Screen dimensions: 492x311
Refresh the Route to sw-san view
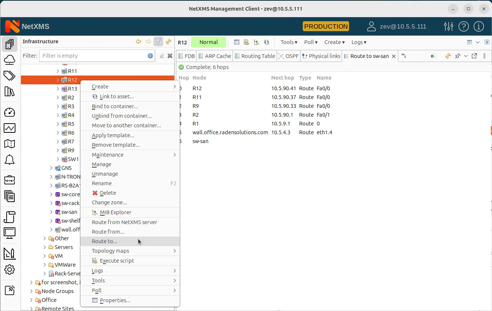tap(448, 56)
